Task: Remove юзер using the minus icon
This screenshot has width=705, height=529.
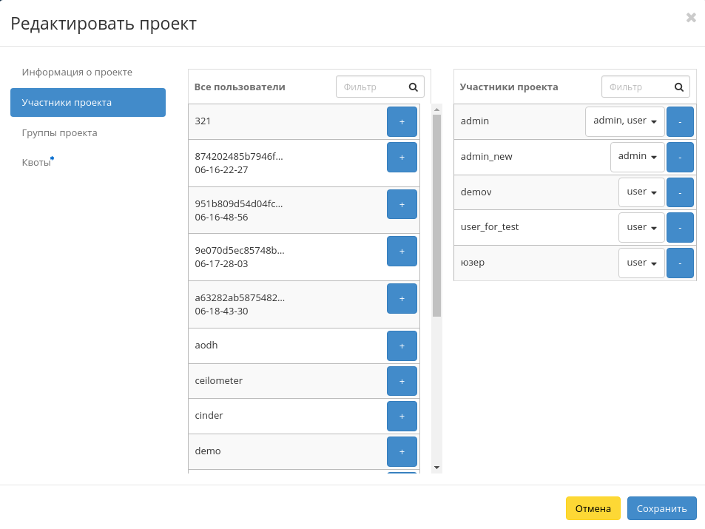Action: point(680,263)
